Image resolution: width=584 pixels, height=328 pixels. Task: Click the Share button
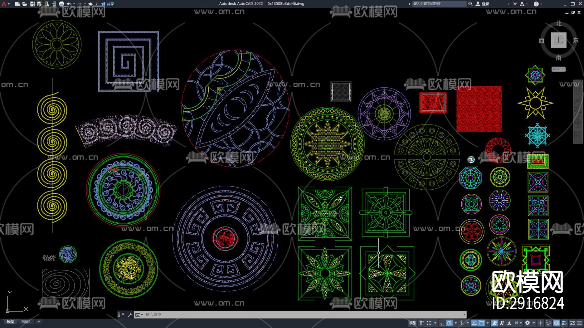(107, 4)
